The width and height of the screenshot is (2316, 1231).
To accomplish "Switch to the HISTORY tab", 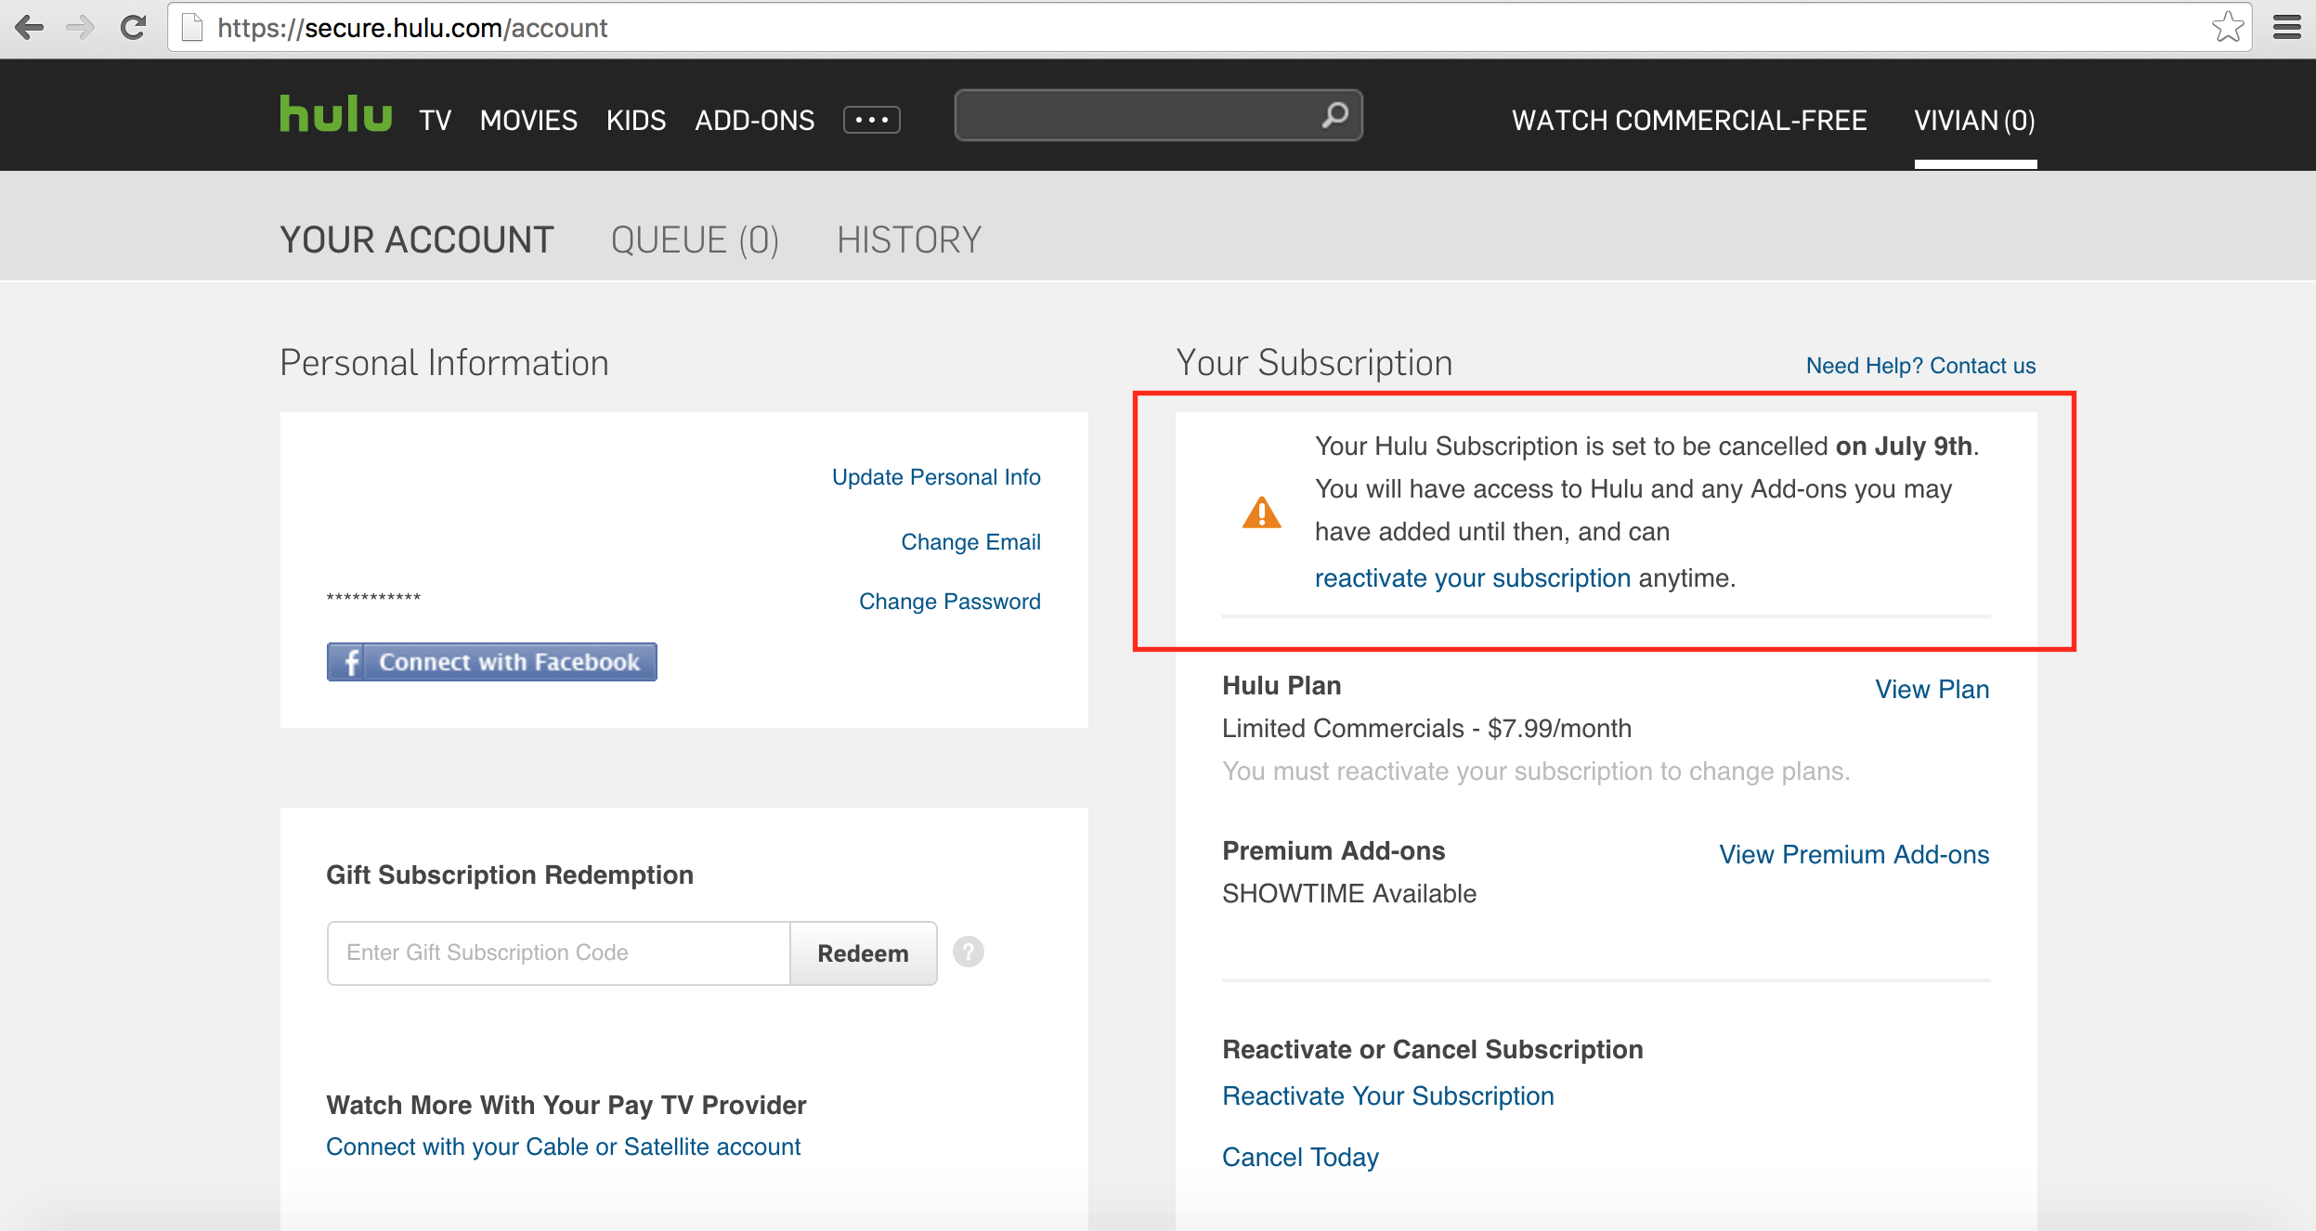I will click(909, 240).
